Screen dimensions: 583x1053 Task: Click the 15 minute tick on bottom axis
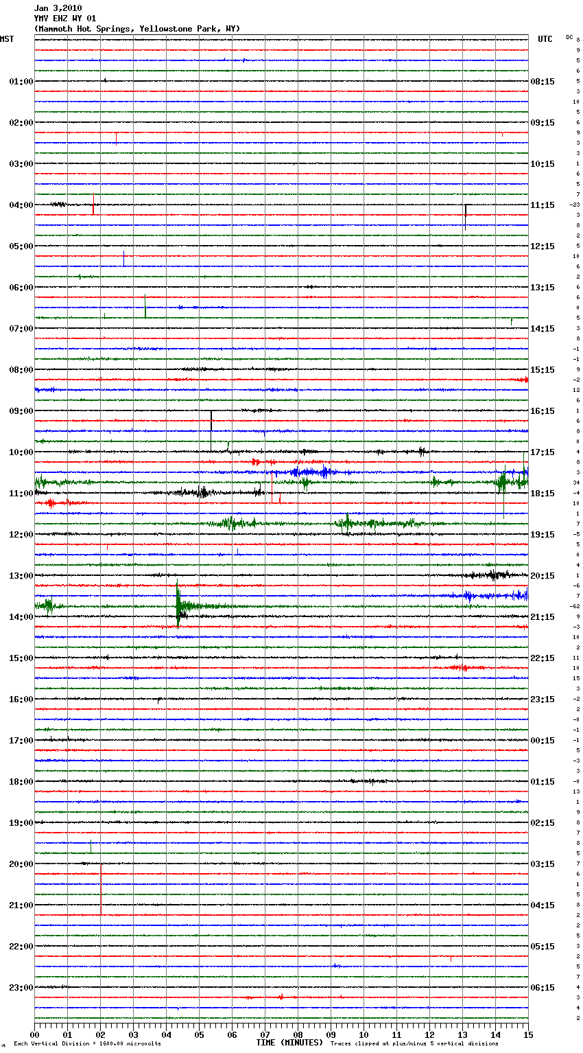tap(527, 1034)
